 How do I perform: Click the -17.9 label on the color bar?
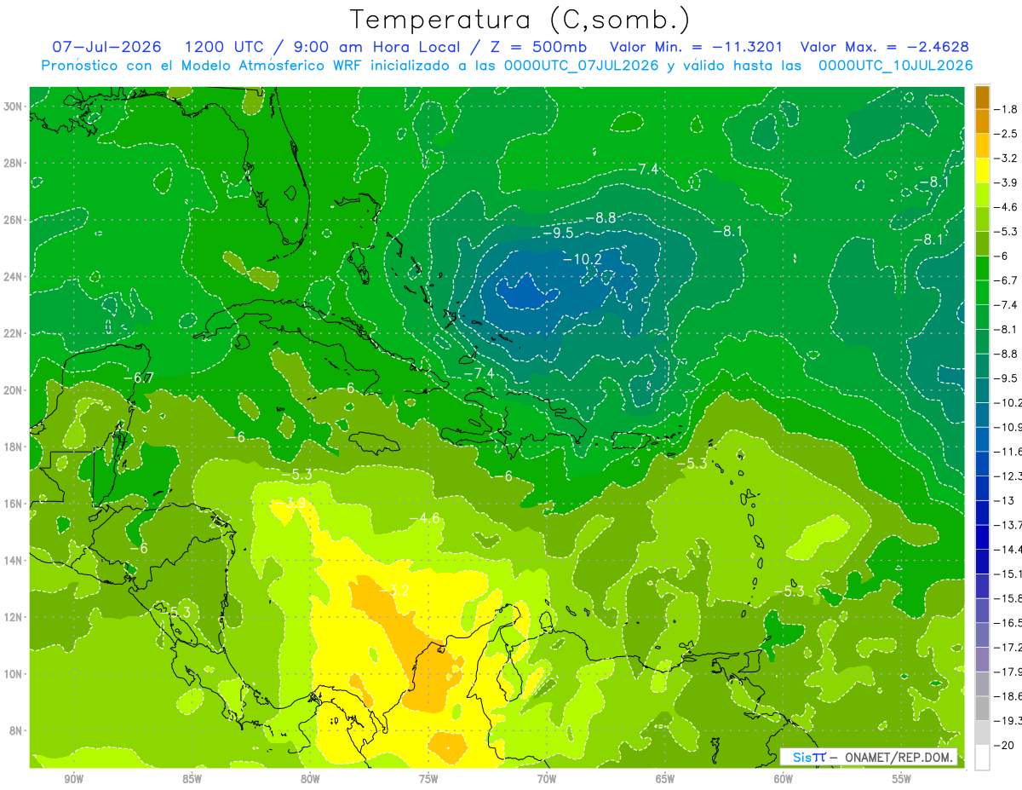(x=1009, y=672)
